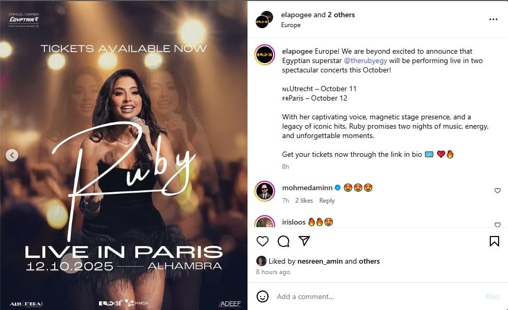Share the post with the paper plane icon
The height and width of the screenshot is (310, 508).
pos(304,241)
